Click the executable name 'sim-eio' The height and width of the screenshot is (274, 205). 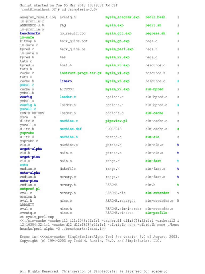(152, 137)
